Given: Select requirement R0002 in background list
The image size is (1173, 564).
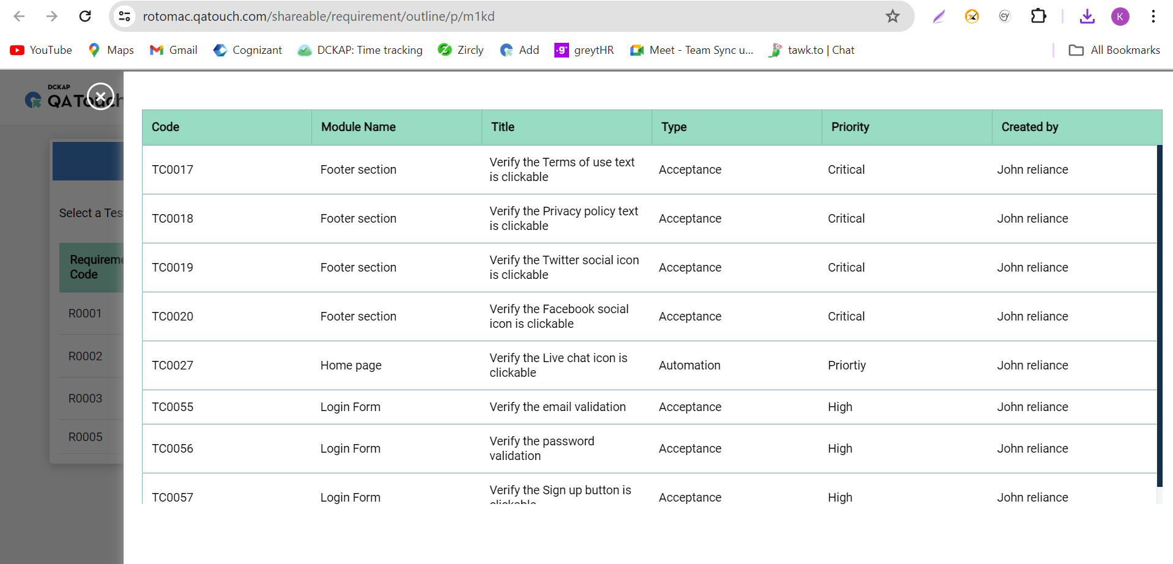Looking at the screenshot, I should (85, 357).
